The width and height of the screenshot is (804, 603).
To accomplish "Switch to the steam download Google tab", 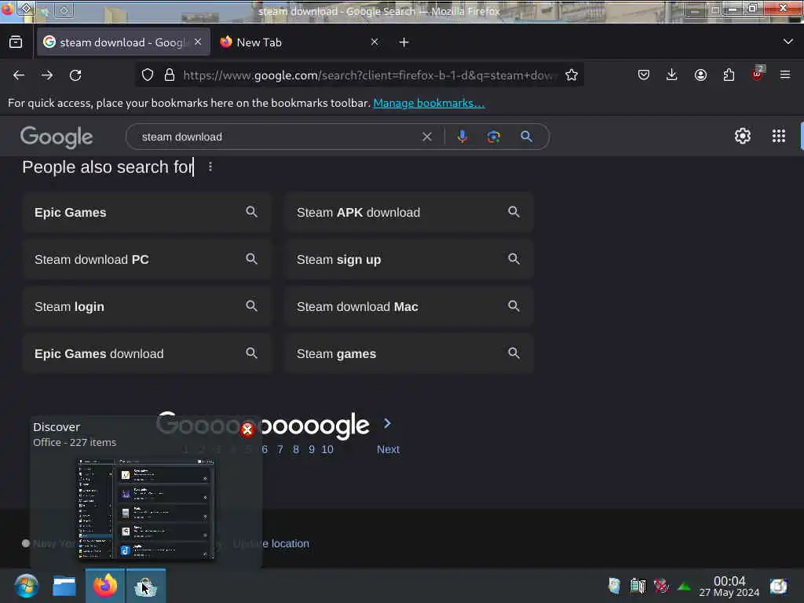I will click(x=122, y=42).
